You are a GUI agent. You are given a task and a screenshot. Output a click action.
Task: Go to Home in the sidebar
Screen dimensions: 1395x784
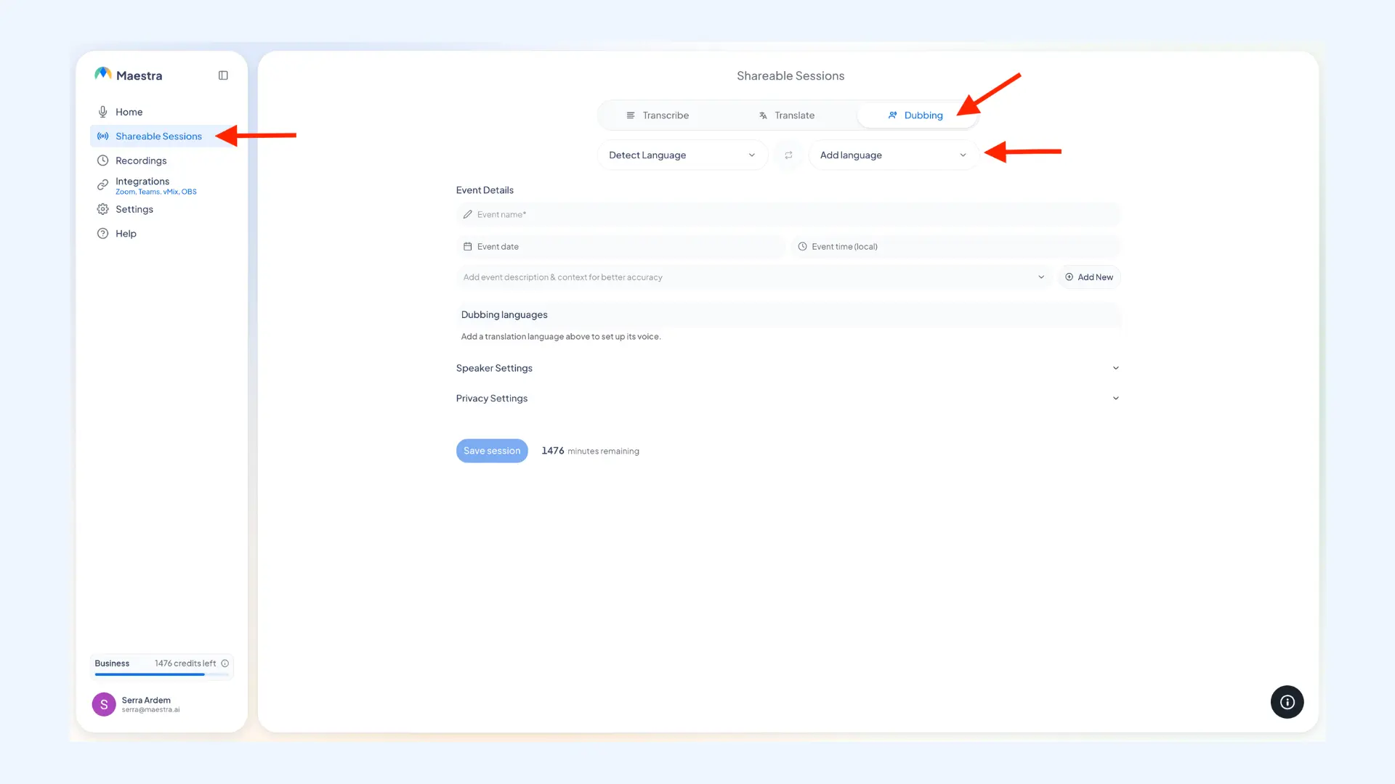click(x=161, y=112)
